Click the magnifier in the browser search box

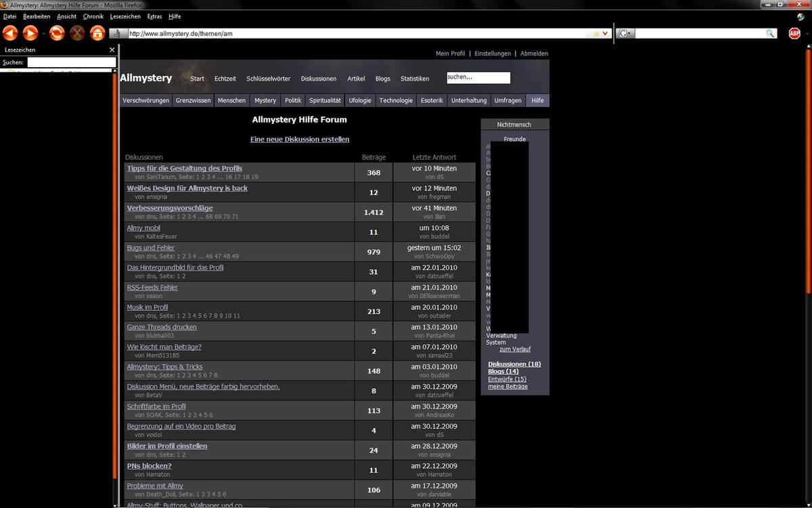(771, 33)
